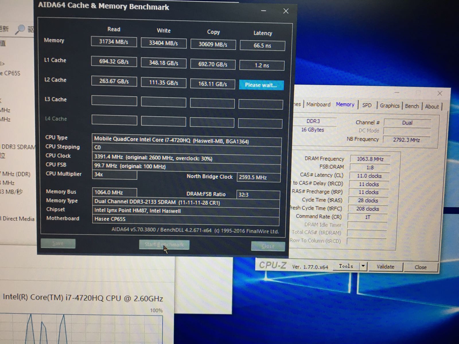Click the DRAM Frequency value 1063.8 MHz
Viewport: 459px width, 344px height.
[x=370, y=159]
